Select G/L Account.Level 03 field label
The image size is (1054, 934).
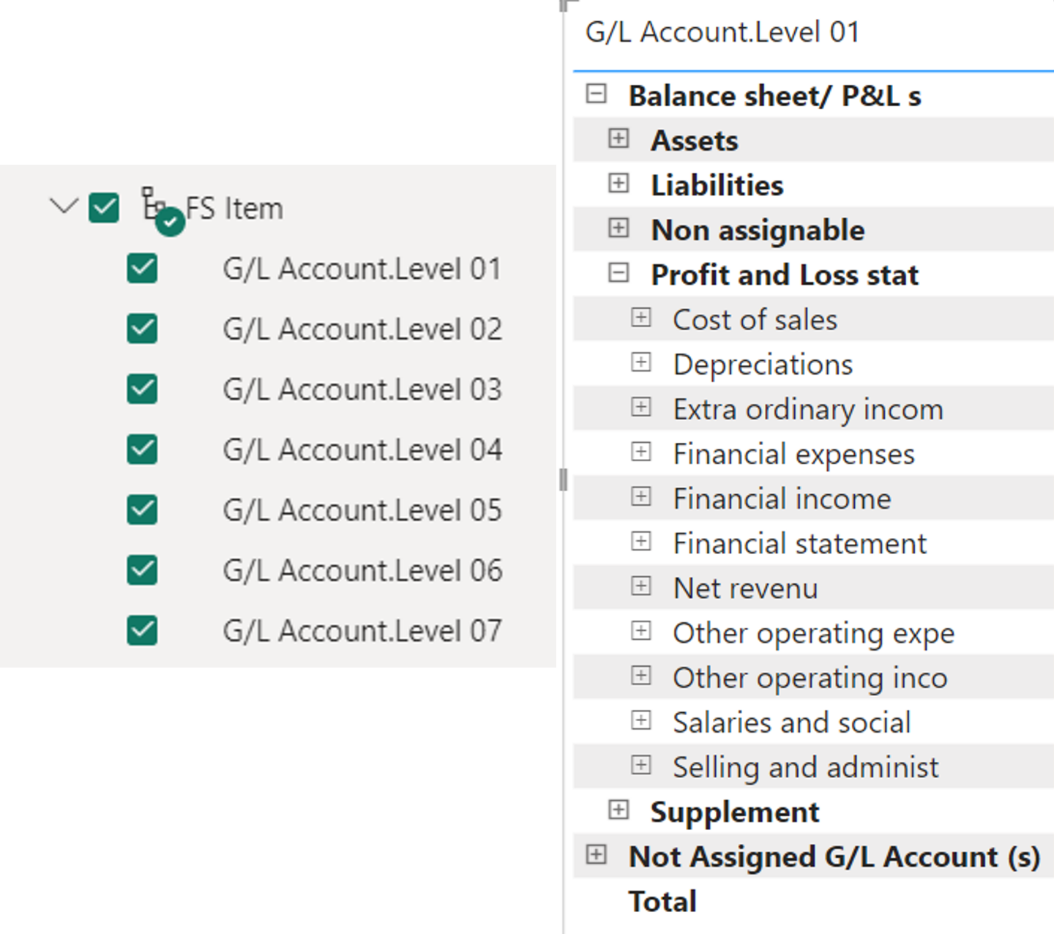point(362,389)
